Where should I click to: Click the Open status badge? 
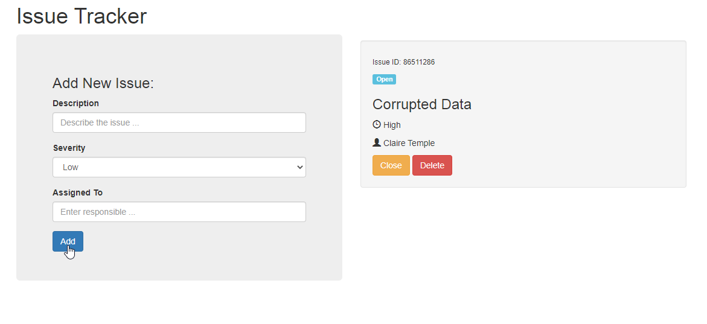tap(384, 80)
